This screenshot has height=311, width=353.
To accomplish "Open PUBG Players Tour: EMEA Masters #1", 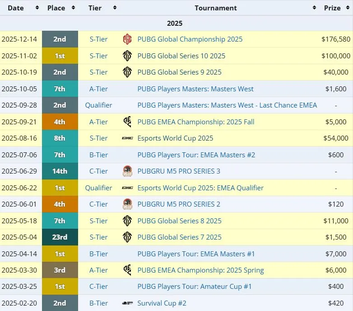I will coord(196,254).
